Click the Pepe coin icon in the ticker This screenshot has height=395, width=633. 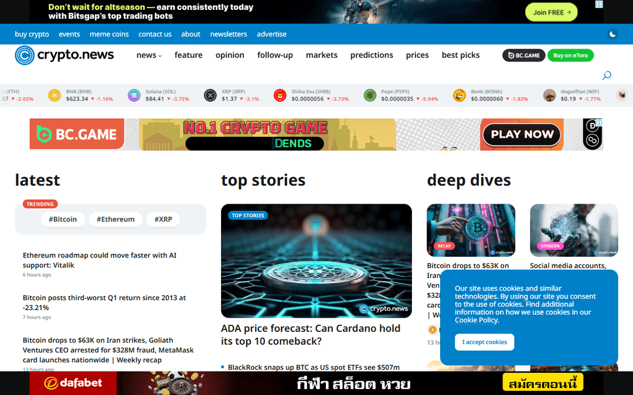point(370,95)
